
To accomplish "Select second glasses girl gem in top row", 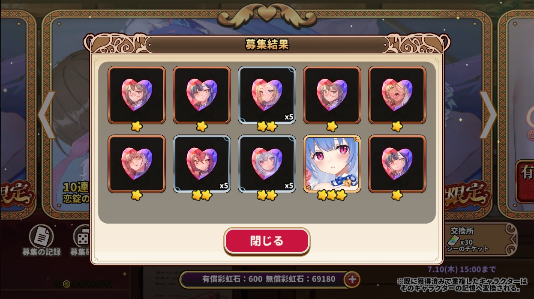I will [x=332, y=95].
